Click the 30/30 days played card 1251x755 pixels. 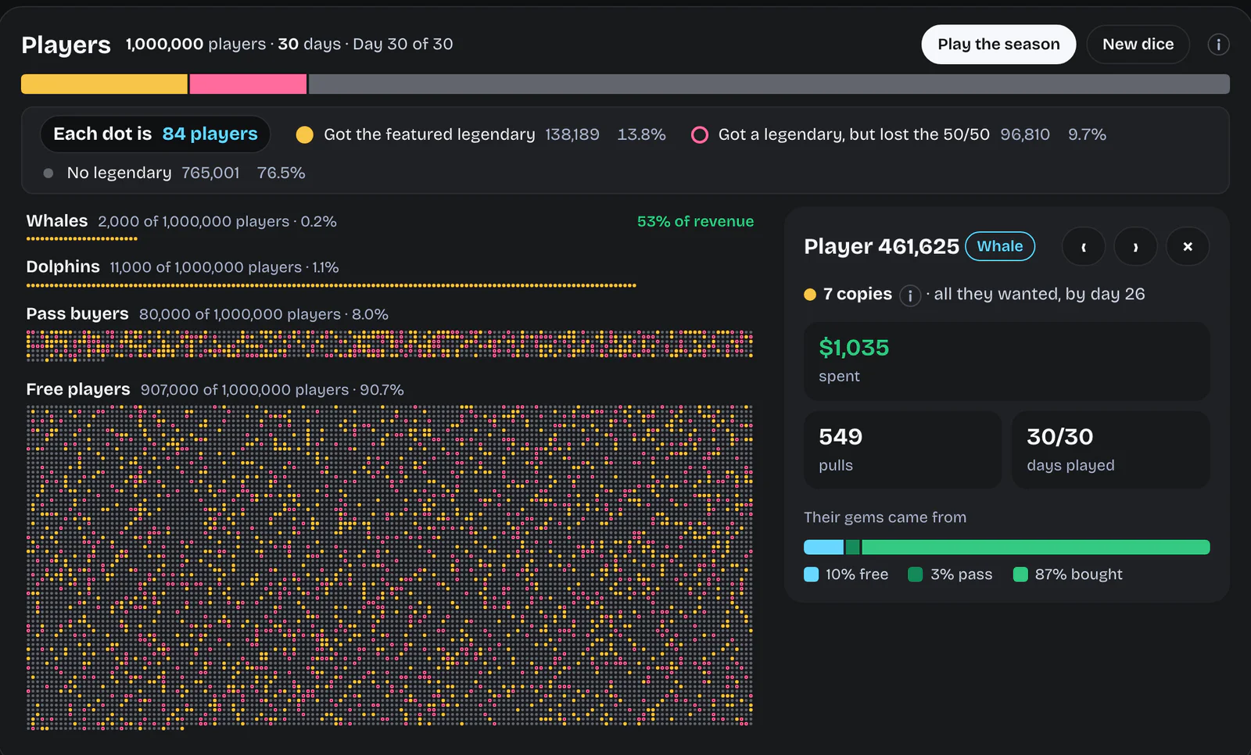click(1111, 450)
